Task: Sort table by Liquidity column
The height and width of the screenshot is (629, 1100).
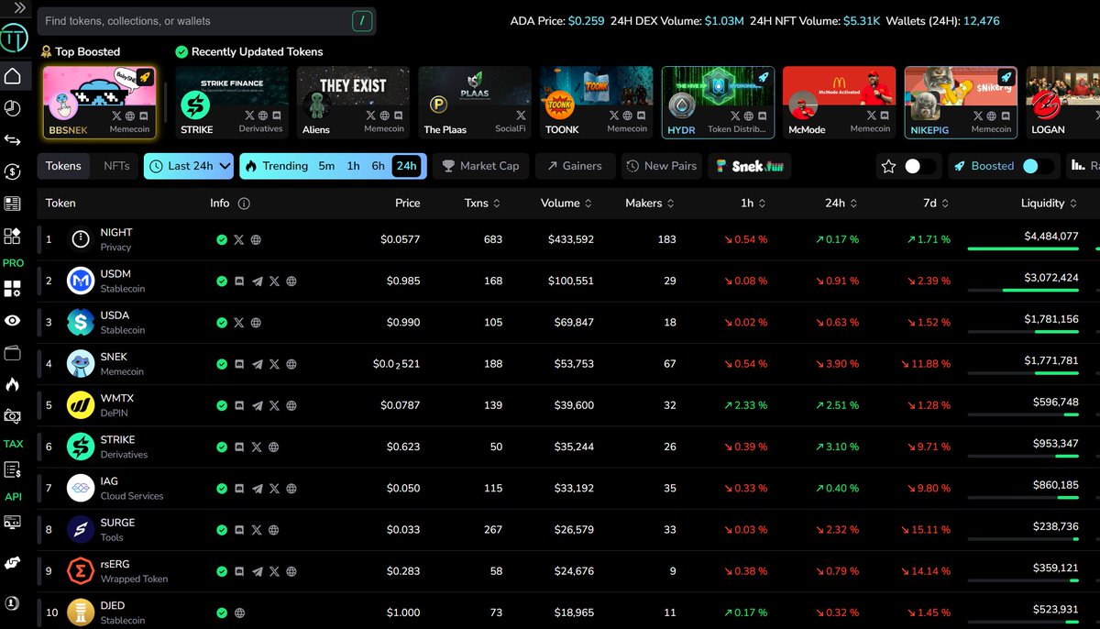Action: point(1050,204)
